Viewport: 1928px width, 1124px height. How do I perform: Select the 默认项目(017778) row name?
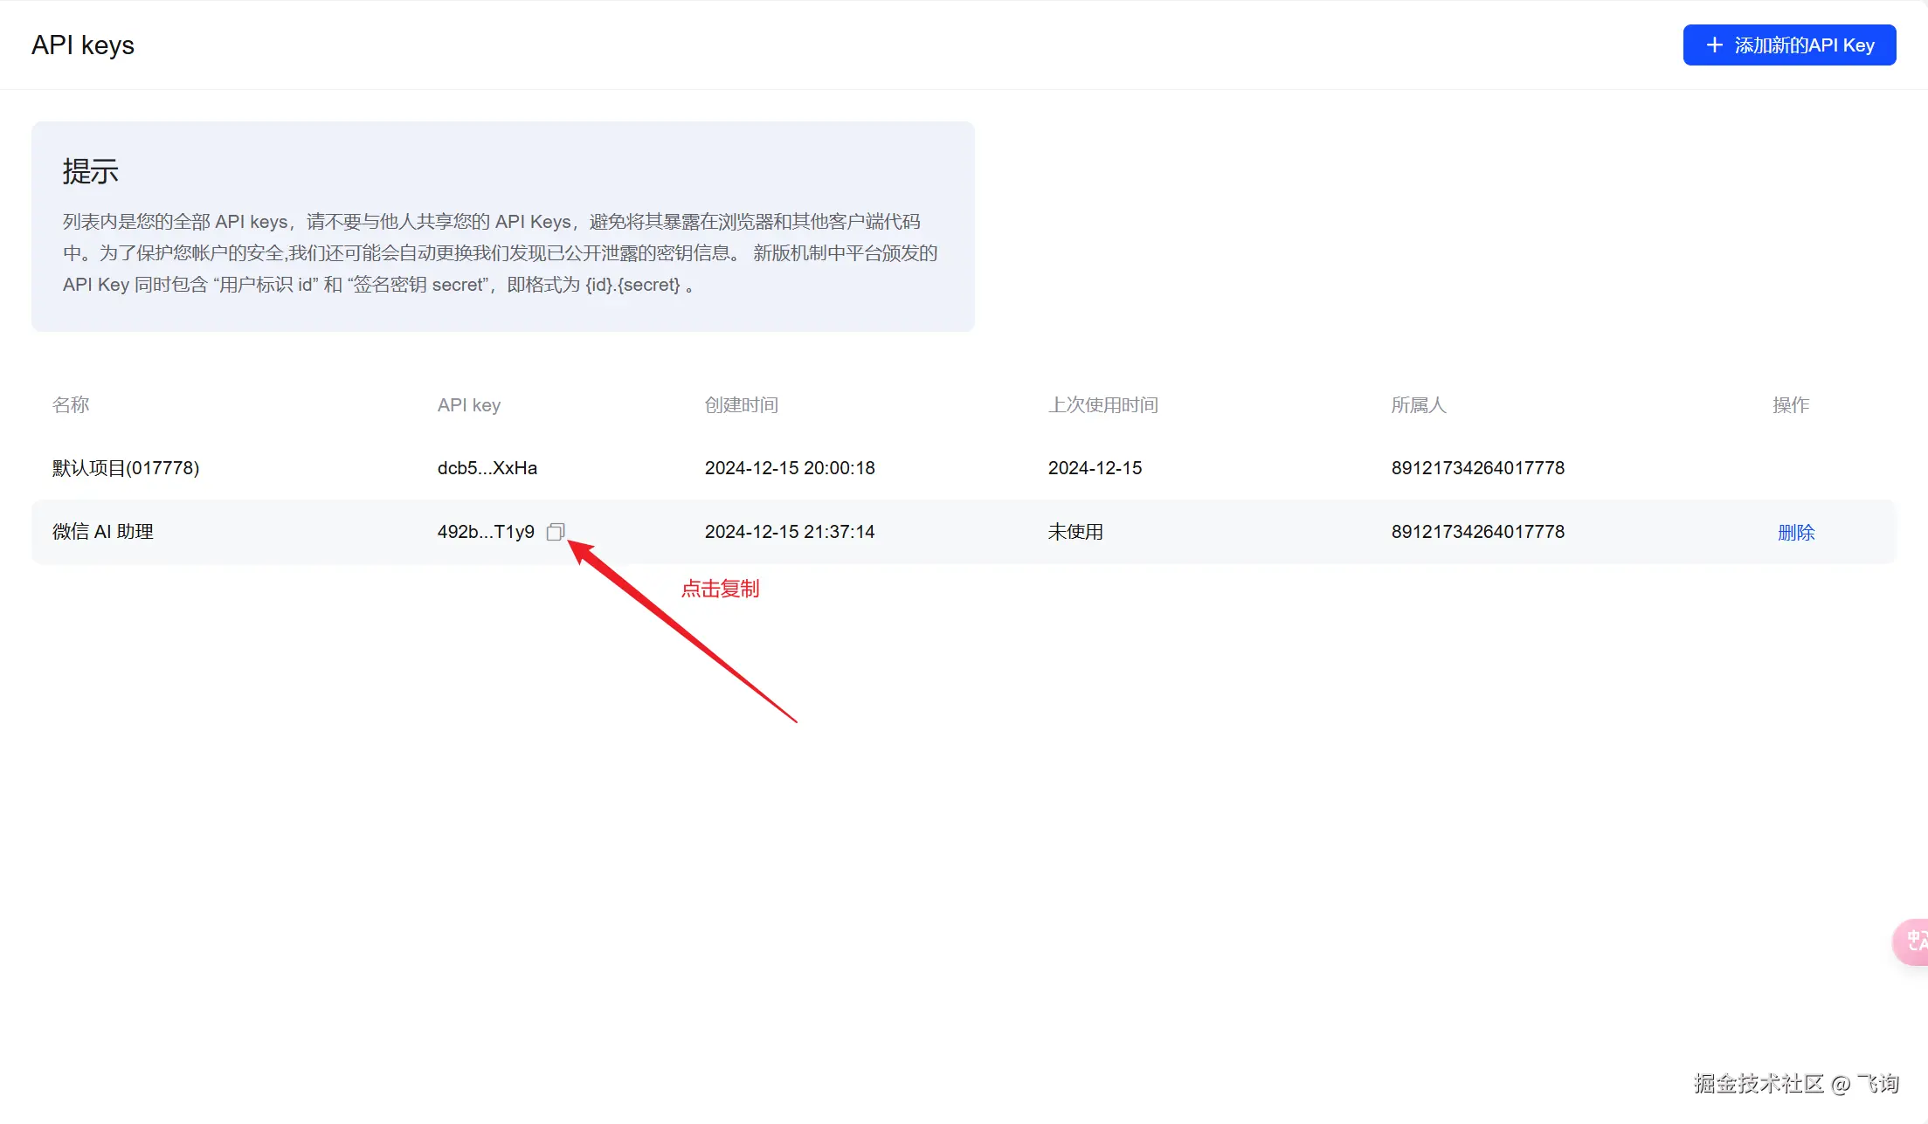(126, 468)
